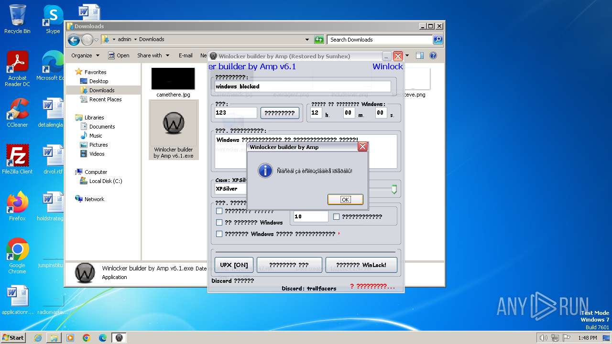Select Downloads in navigation pane
Screen dimensions: 612x344
102,90
